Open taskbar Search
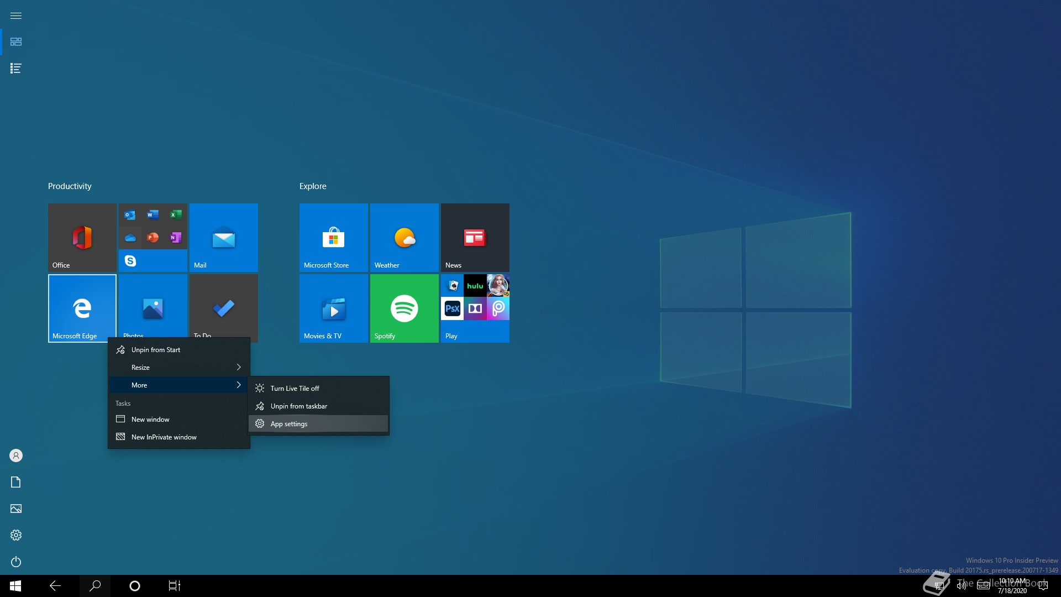Screen dimensions: 1061x597 (x=95, y=586)
